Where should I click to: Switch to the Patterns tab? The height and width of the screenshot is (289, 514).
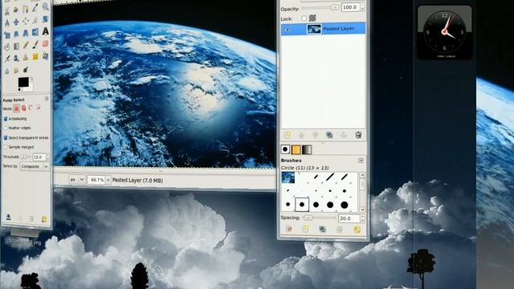click(296, 150)
